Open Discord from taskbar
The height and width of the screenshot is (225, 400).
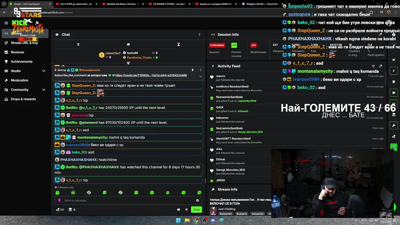[213, 220]
